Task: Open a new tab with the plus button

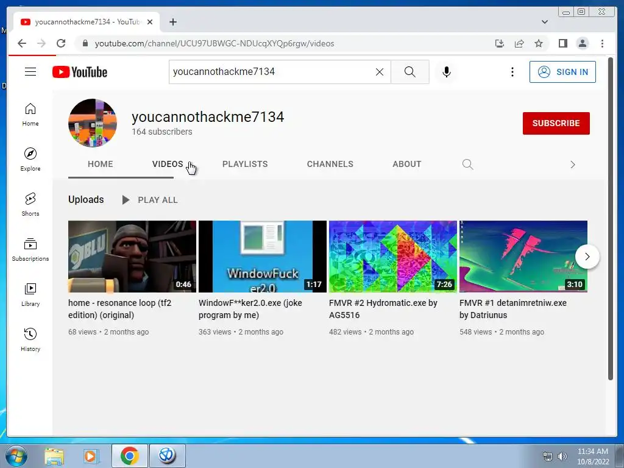Action: coord(172,22)
